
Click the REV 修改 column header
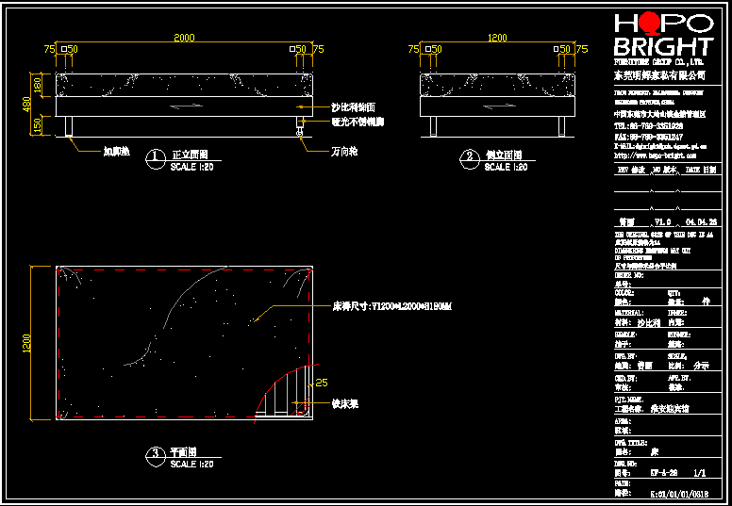(631, 171)
